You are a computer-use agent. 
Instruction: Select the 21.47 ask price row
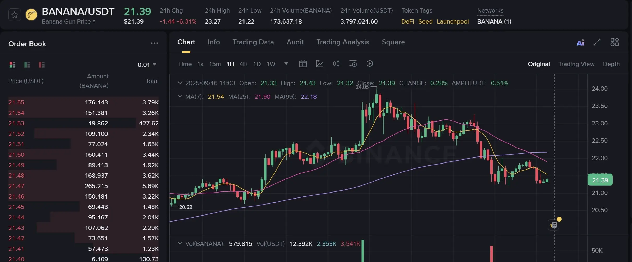[x=84, y=186]
